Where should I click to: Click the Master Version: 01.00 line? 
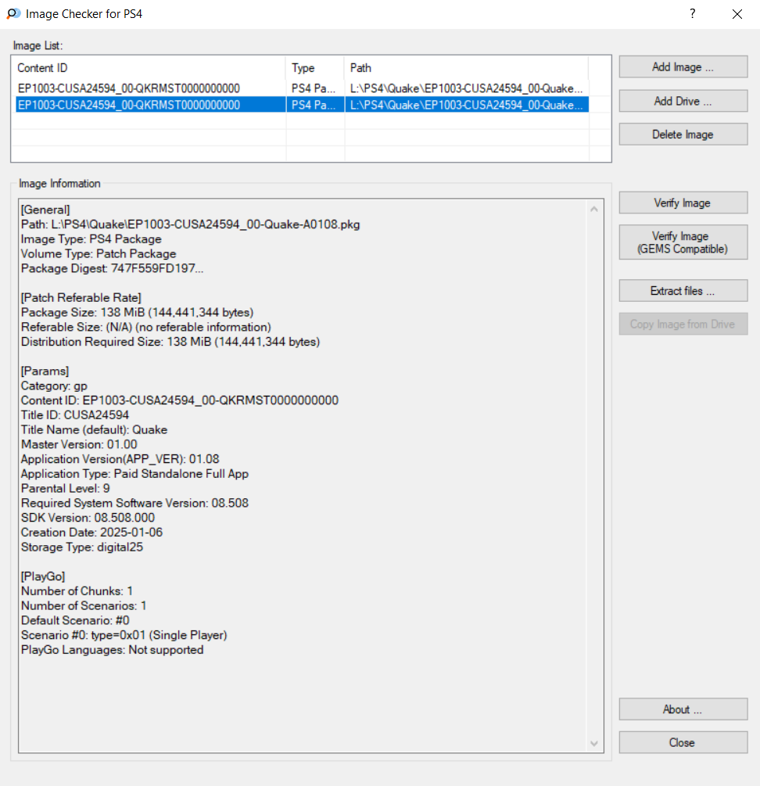pyautogui.click(x=79, y=444)
